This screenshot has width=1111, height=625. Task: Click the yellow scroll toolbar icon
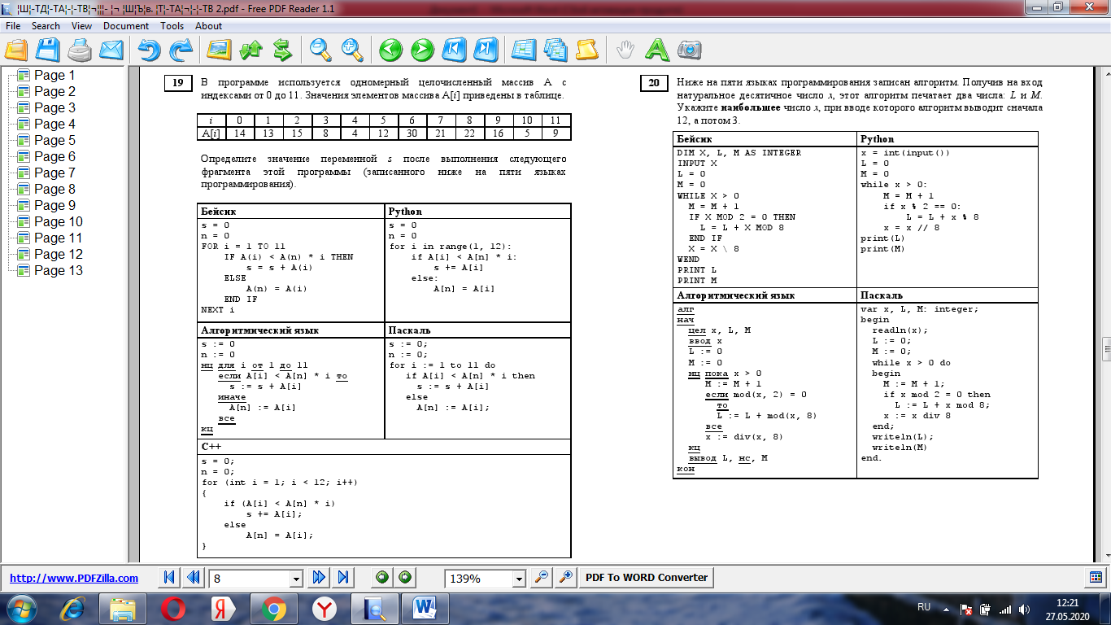point(586,50)
